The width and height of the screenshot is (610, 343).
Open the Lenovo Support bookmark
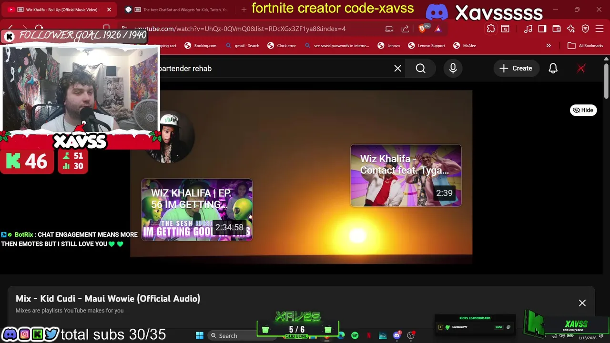click(427, 46)
